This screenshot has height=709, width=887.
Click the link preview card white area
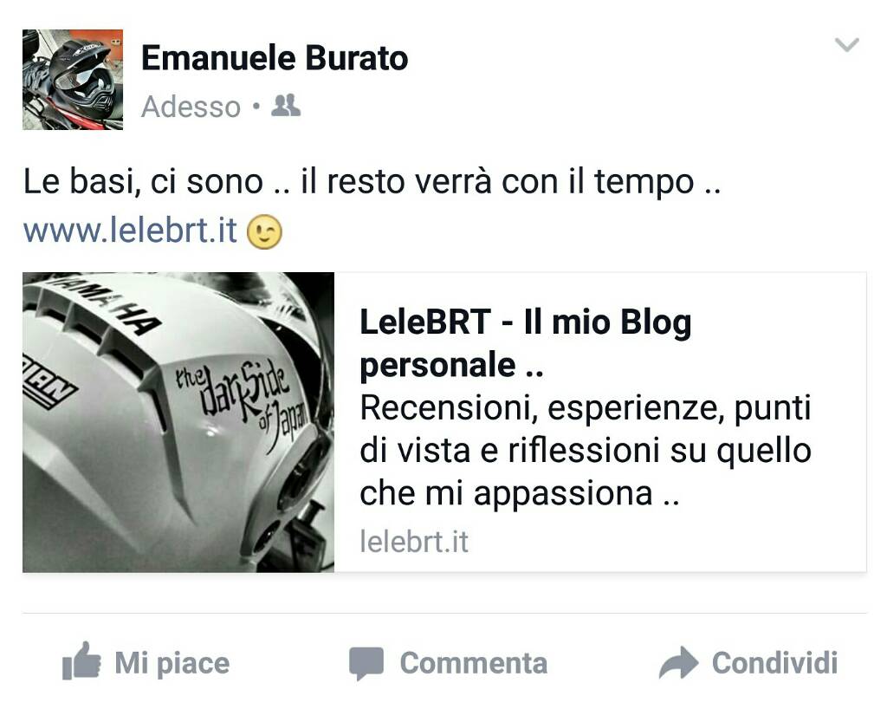pyautogui.click(x=600, y=422)
